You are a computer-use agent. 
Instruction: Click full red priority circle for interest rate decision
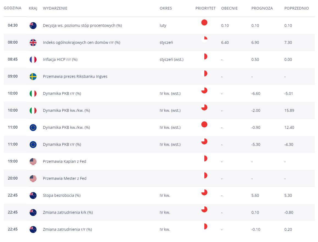pyautogui.click(x=204, y=22)
